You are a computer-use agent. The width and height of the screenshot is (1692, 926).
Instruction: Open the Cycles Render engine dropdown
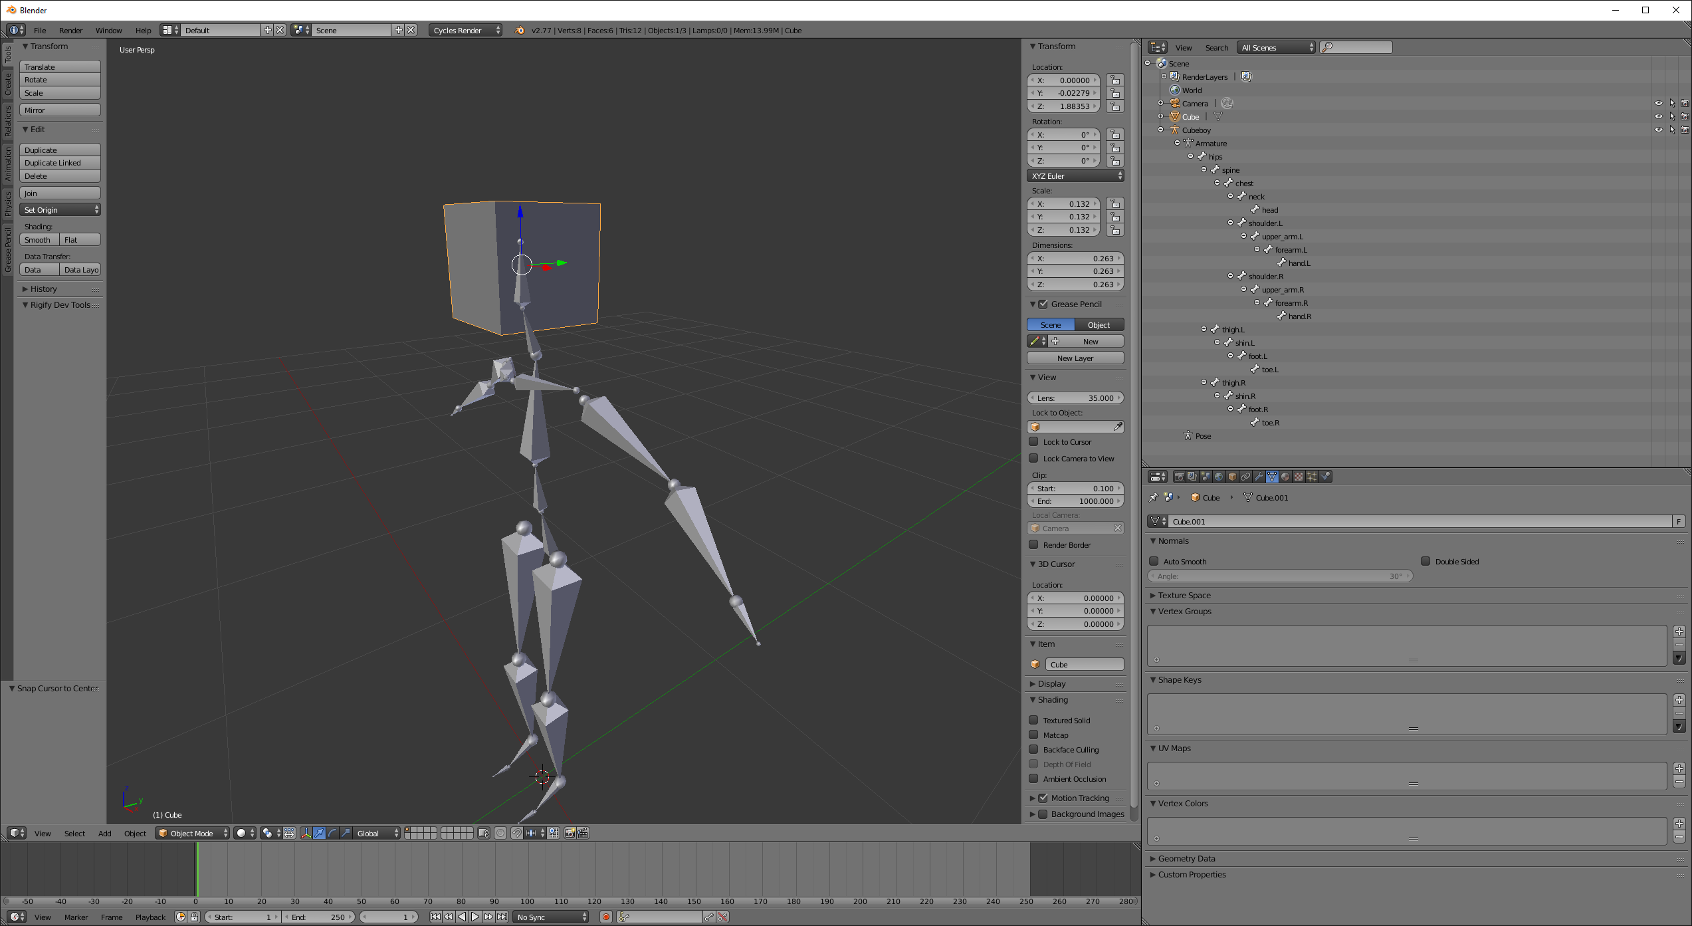point(465,30)
